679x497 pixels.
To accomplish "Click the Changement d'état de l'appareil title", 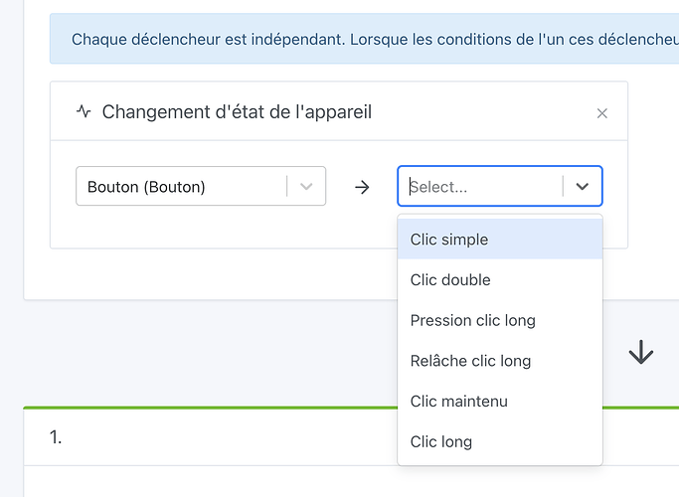I will click(237, 111).
